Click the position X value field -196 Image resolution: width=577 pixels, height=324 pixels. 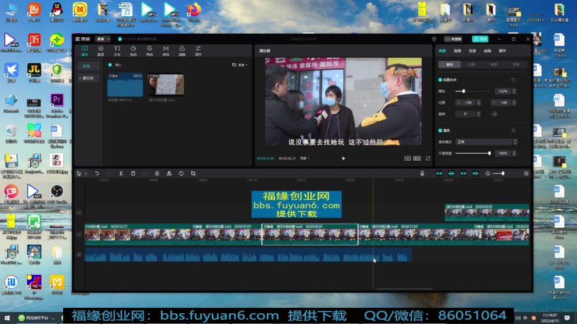tap(466, 102)
